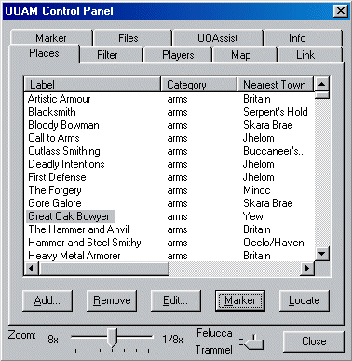Click the Locate button
The height and width of the screenshot is (361, 352).
click(305, 300)
